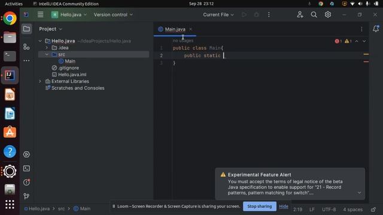Change LF line separator in status bar
The height and width of the screenshot is (215, 383).
pyautogui.click(x=312, y=210)
